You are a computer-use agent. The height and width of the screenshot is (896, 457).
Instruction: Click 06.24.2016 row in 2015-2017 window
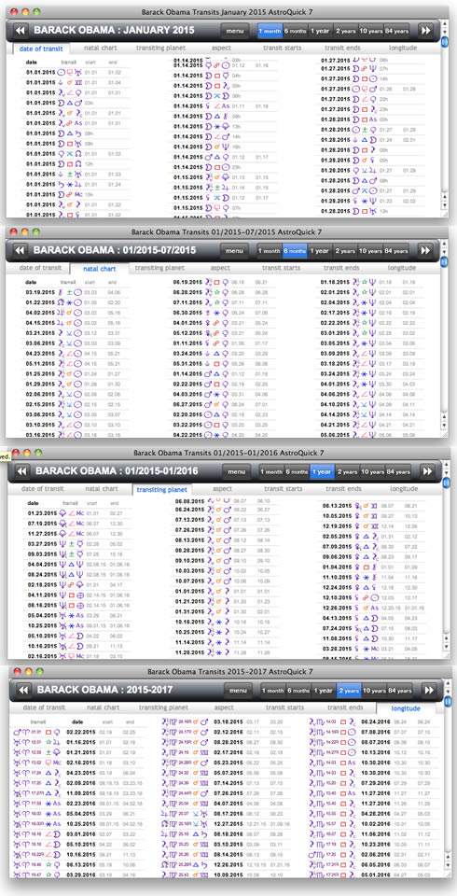tap(374, 721)
